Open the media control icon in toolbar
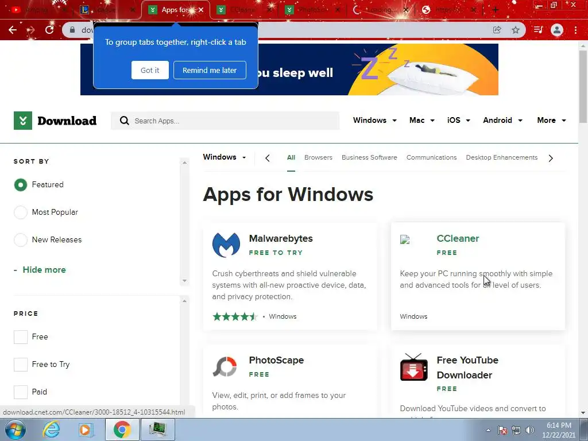Image resolution: width=588 pixels, height=441 pixels. pos(538,30)
